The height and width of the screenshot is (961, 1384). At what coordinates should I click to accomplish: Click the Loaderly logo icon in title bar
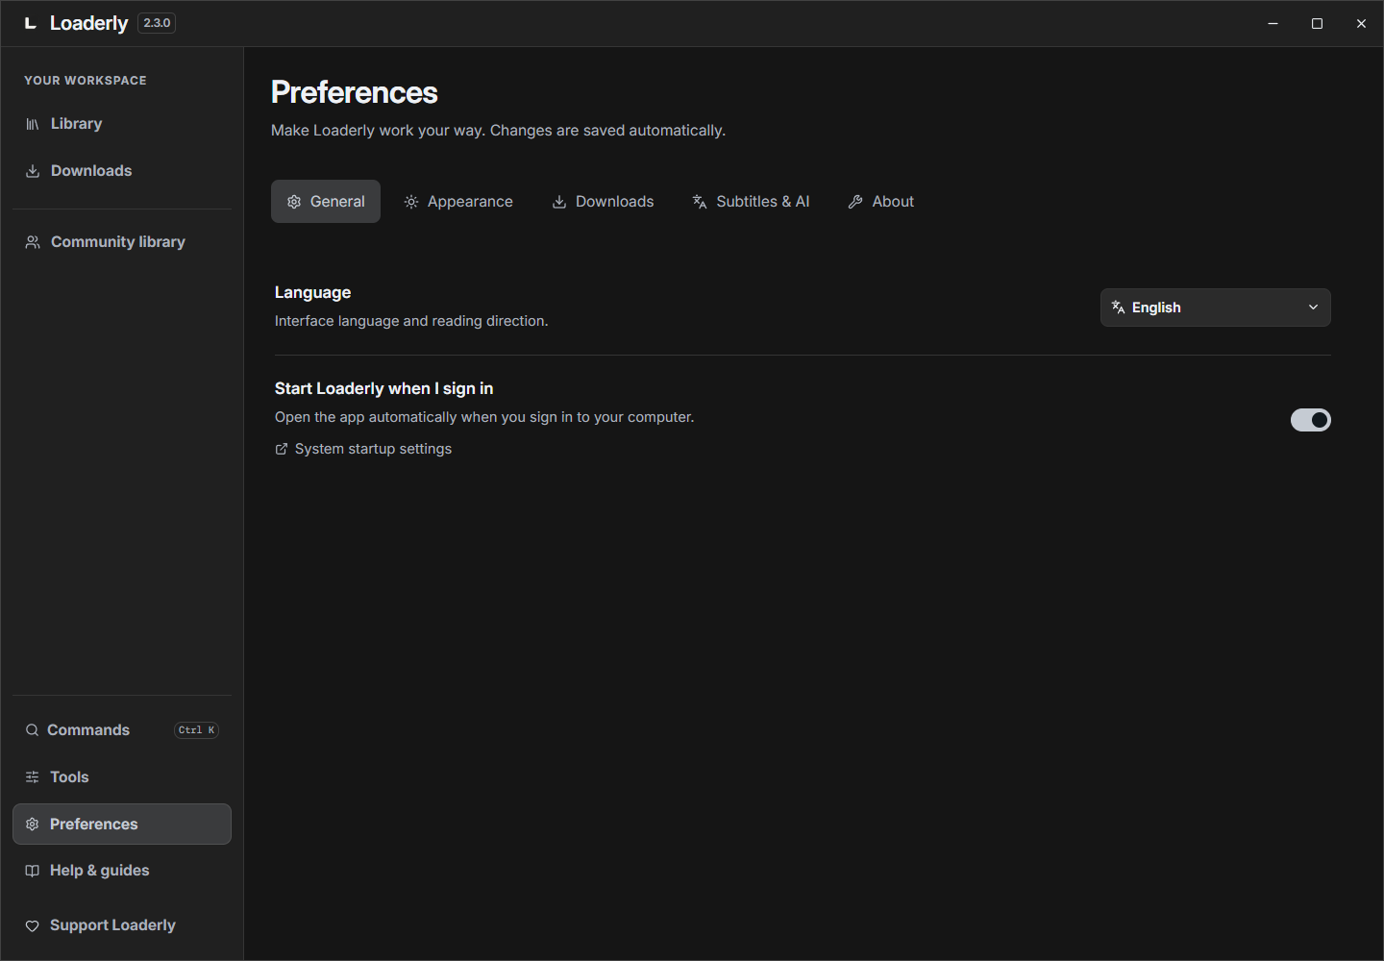pyautogui.click(x=31, y=23)
